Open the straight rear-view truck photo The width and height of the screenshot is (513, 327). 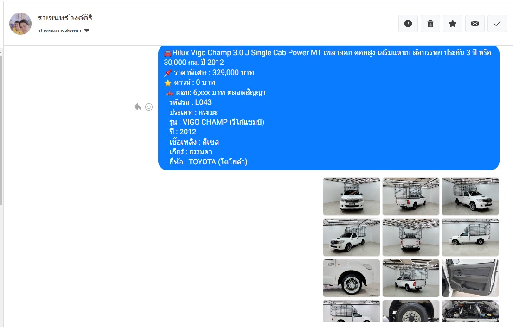[x=411, y=238]
